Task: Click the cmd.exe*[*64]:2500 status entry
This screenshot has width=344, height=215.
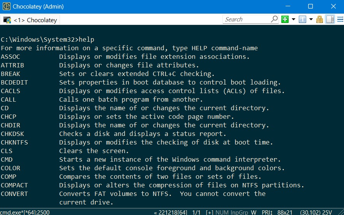Action: pyautogui.click(x=25, y=212)
